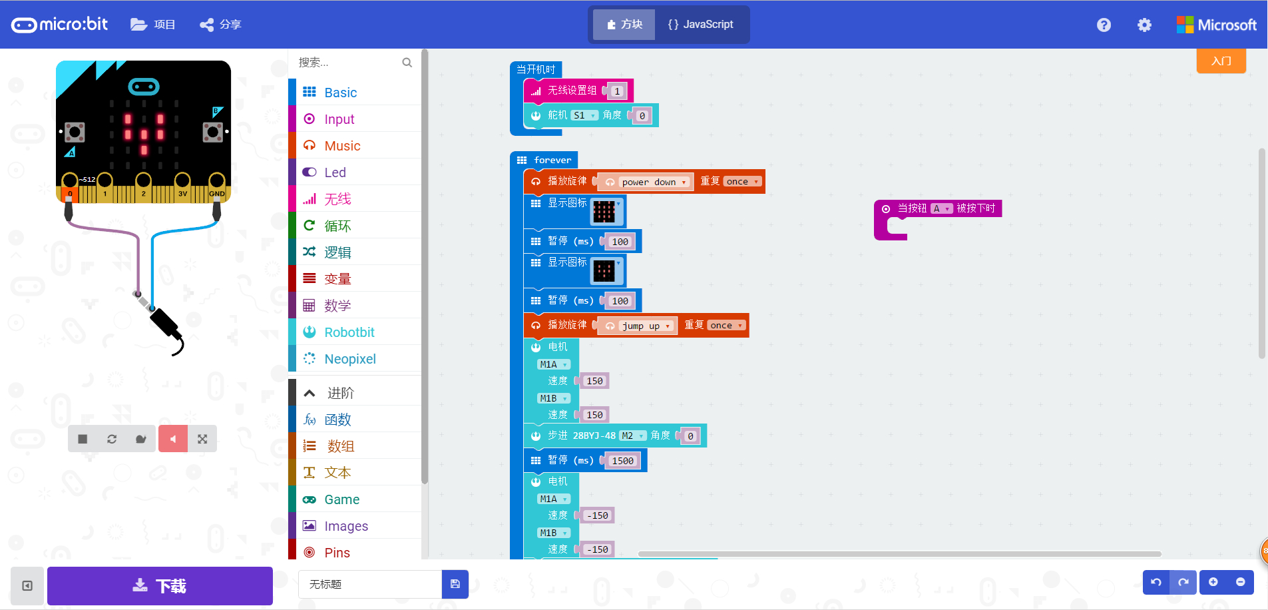This screenshot has width=1268, height=610.
Task: Open the Images category
Action: pos(355,526)
